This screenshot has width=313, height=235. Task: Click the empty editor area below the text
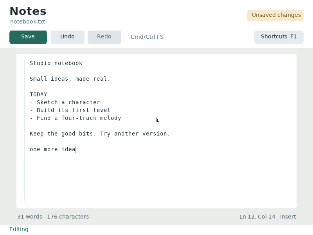pos(156,178)
